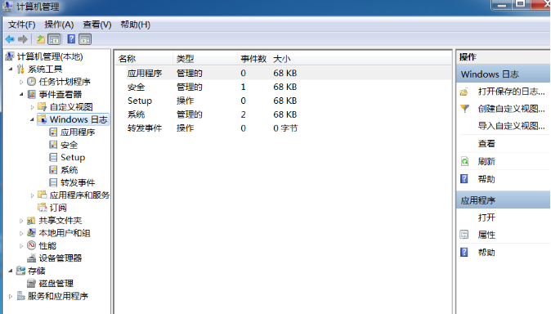This screenshot has height=314, width=551.
Task: Click the 性能 tree icon
Action: pyautogui.click(x=31, y=245)
